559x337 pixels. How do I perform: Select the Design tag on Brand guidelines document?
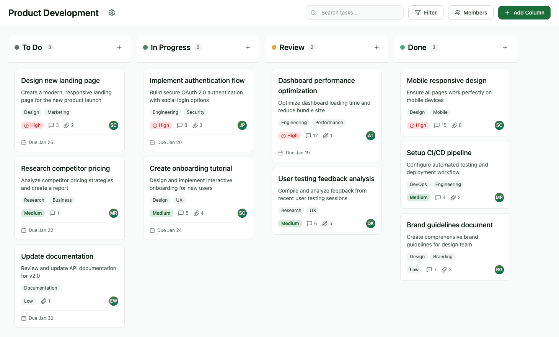tap(417, 256)
